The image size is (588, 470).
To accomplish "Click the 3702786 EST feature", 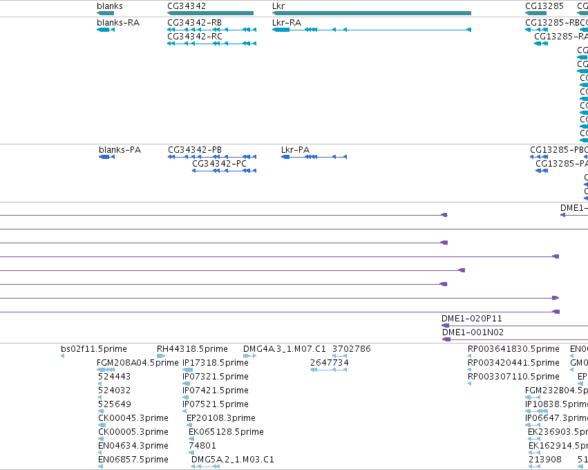I will click(340, 356).
